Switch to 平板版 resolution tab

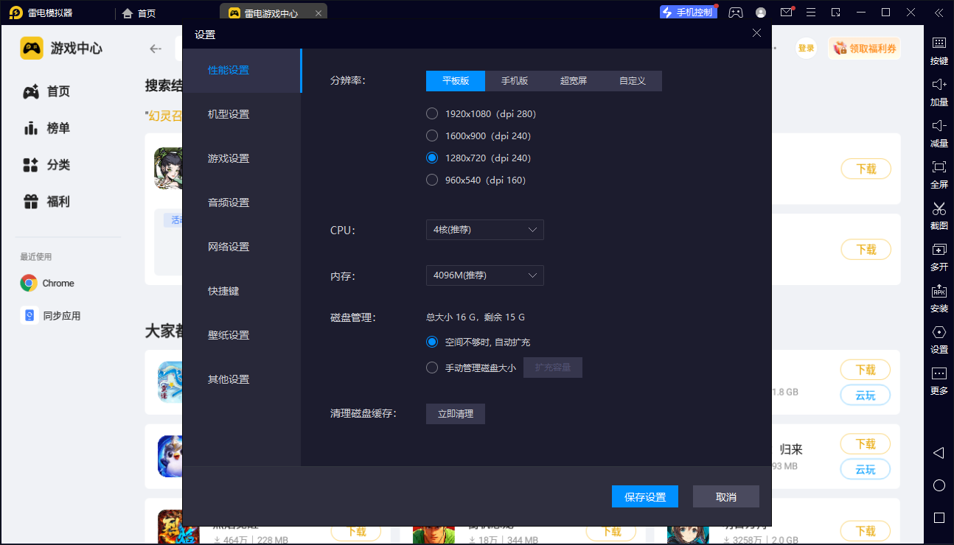pos(456,81)
